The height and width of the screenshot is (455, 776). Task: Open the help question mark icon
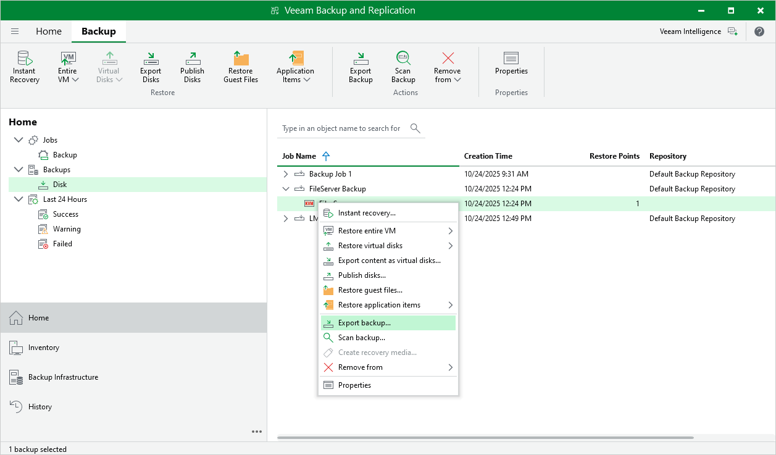759,31
